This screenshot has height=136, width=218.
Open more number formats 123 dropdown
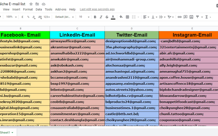click(46, 17)
